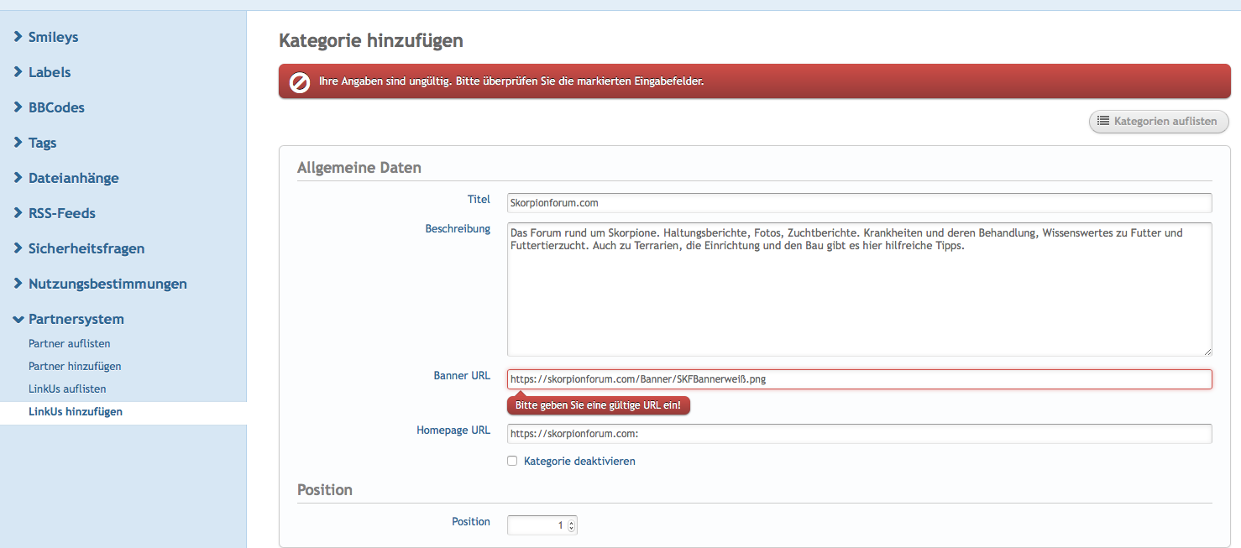Open Partner auflisten submenu item
The width and height of the screenshot is (1241, 548).
tap(70, 344)
